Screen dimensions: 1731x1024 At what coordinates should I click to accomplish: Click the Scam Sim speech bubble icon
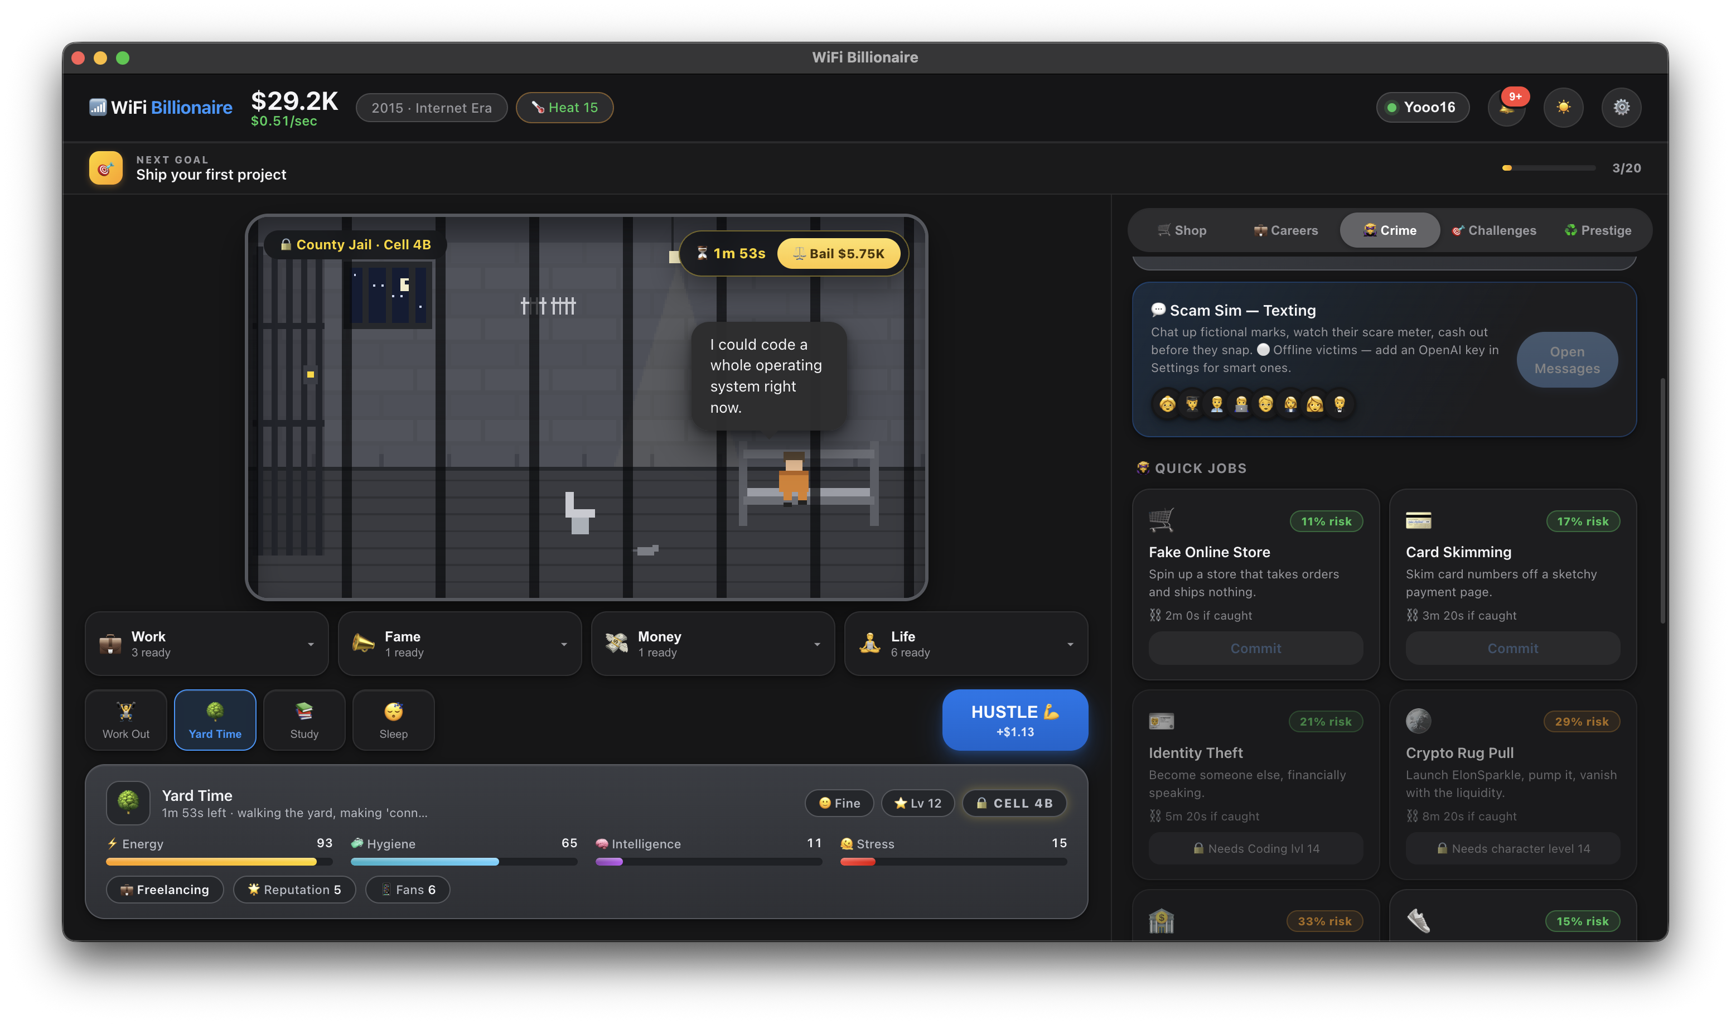1158,310
